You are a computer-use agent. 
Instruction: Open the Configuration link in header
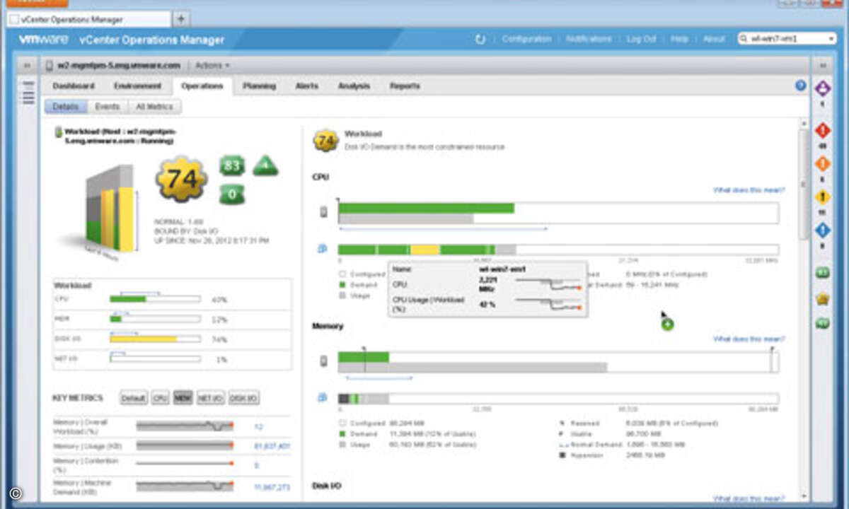(x=526, y=40)
